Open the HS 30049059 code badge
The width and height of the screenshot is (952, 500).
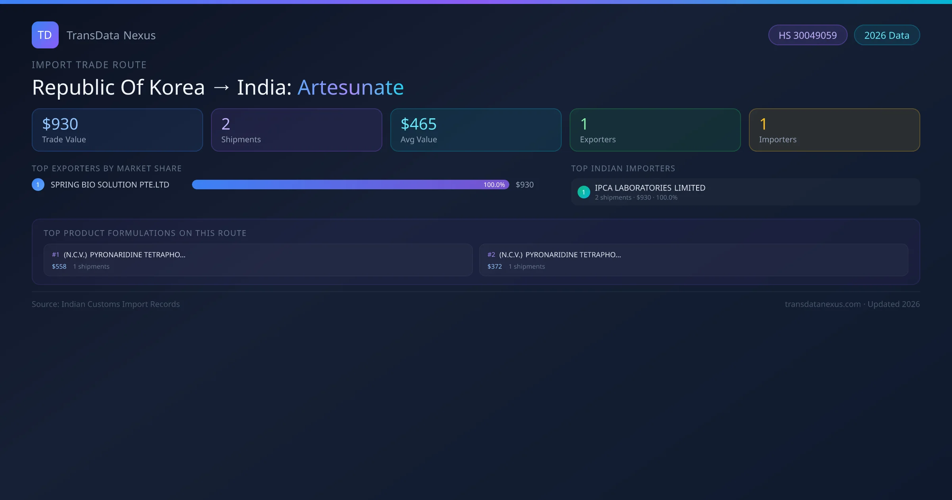tap(808, 35)
